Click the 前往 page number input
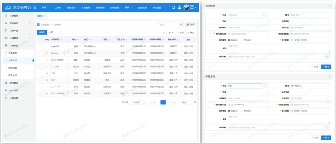This screenshot has width=336, height=144. coord(190,103)
